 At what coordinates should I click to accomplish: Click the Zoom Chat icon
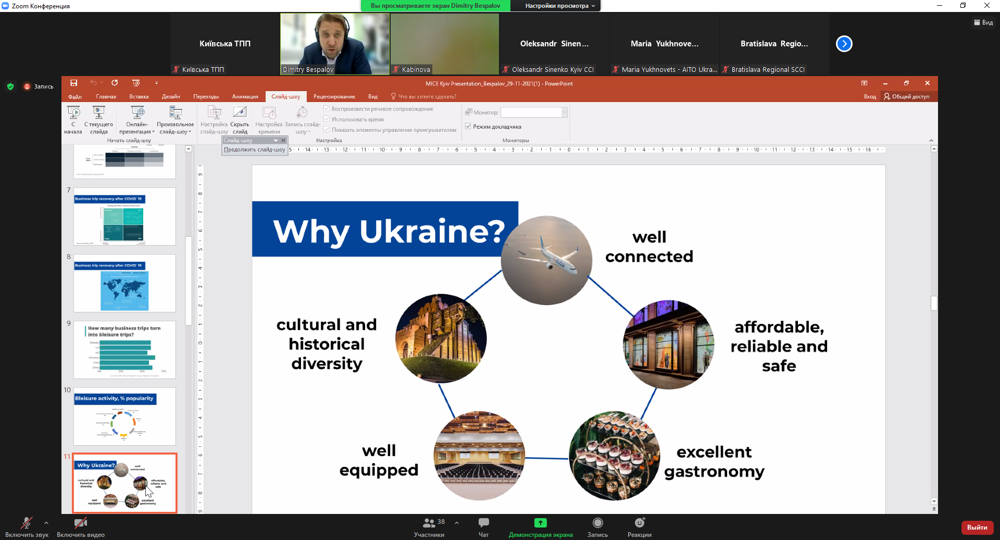[x=483, y=523]
